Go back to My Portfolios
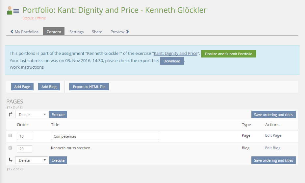The image size is (305, 183). [24, 32]
